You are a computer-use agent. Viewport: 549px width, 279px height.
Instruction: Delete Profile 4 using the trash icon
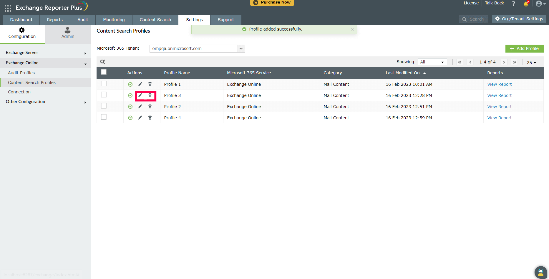(x=150, y=118)
